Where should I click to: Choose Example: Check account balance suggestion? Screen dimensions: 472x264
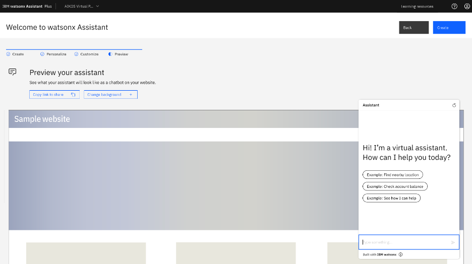point(395,186)
